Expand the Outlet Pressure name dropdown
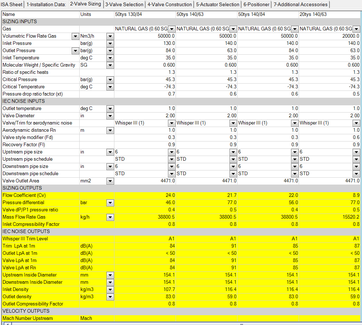The width and height of the screenshot is (362, 325). click(75, 51)
